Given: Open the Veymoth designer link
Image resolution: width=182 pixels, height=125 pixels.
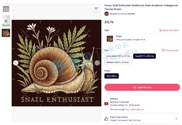Looking at the screenshot, I should (131, 14).
